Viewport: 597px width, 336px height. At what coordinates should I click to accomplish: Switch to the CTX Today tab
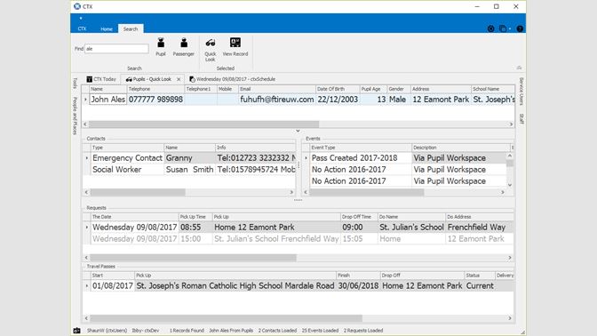(x=101, y=79)
